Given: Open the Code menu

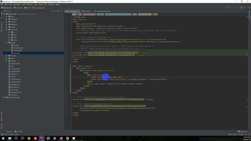Looking at the screenshot, I should [24, 4].
